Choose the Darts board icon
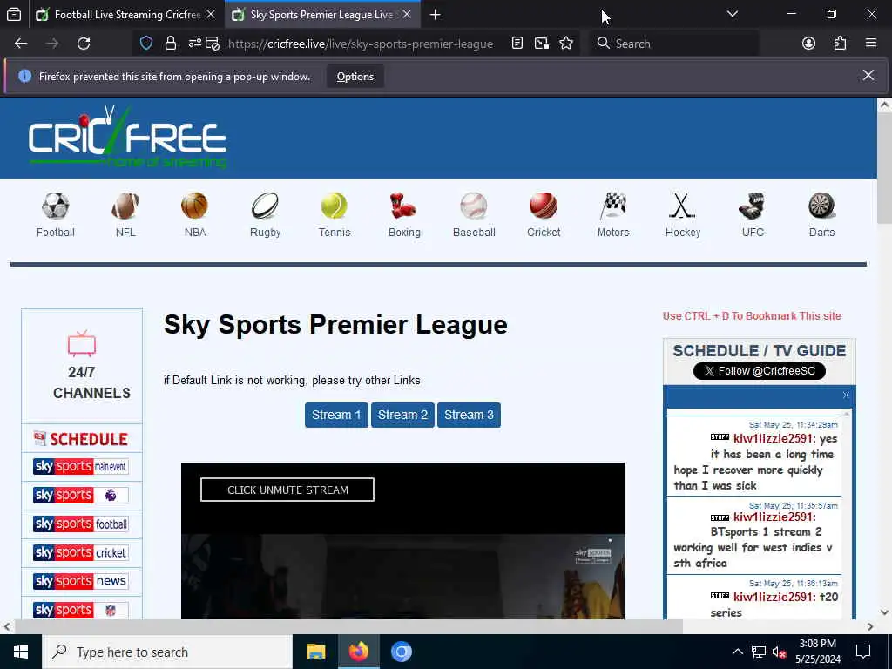 tap(821, 206)
